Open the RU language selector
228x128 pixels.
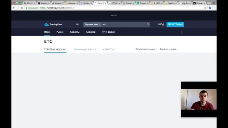[77, 25]
